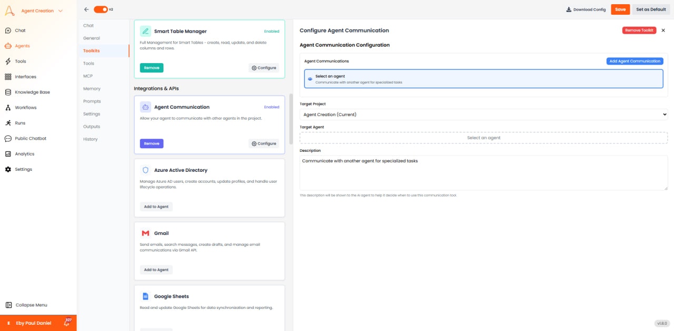
Task: Click the Add Agent Communication button
Action: 635,61
